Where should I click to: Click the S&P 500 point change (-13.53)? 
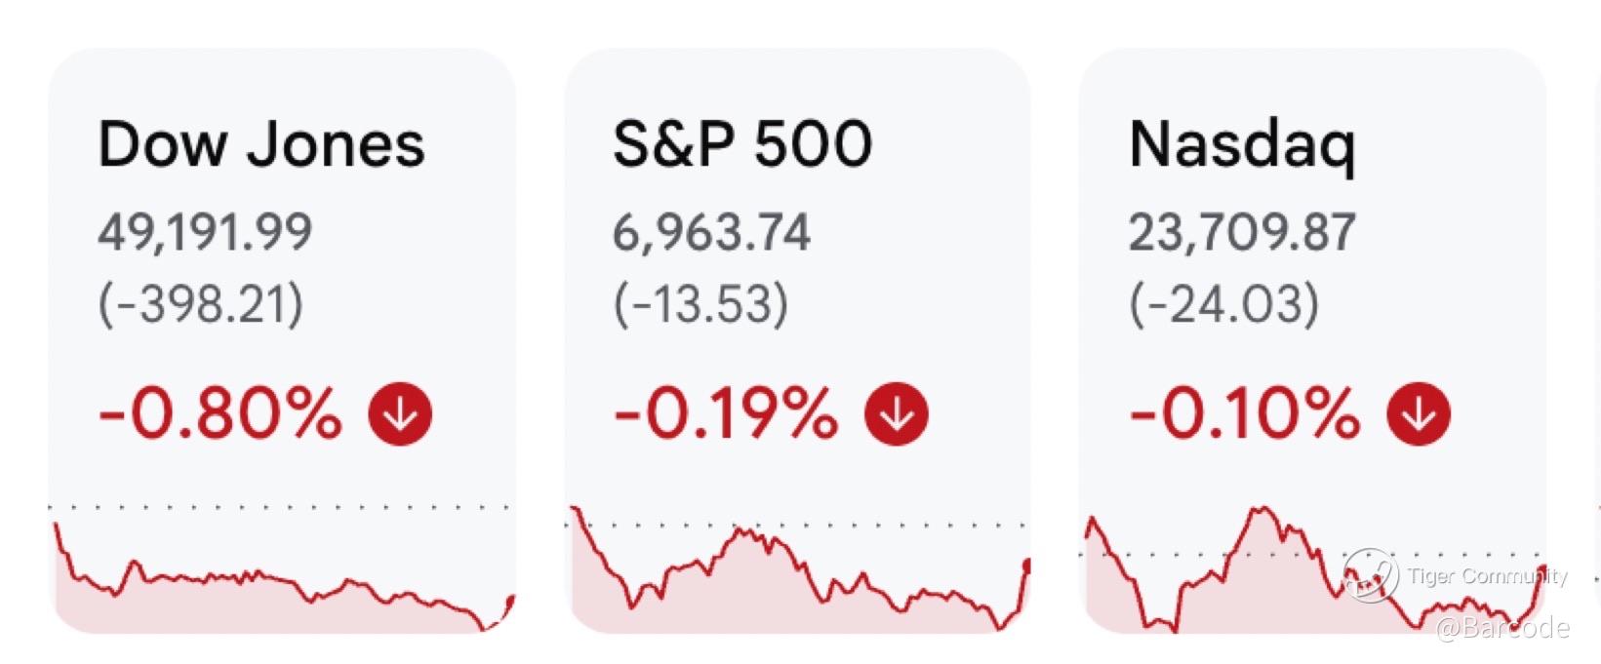700,303
